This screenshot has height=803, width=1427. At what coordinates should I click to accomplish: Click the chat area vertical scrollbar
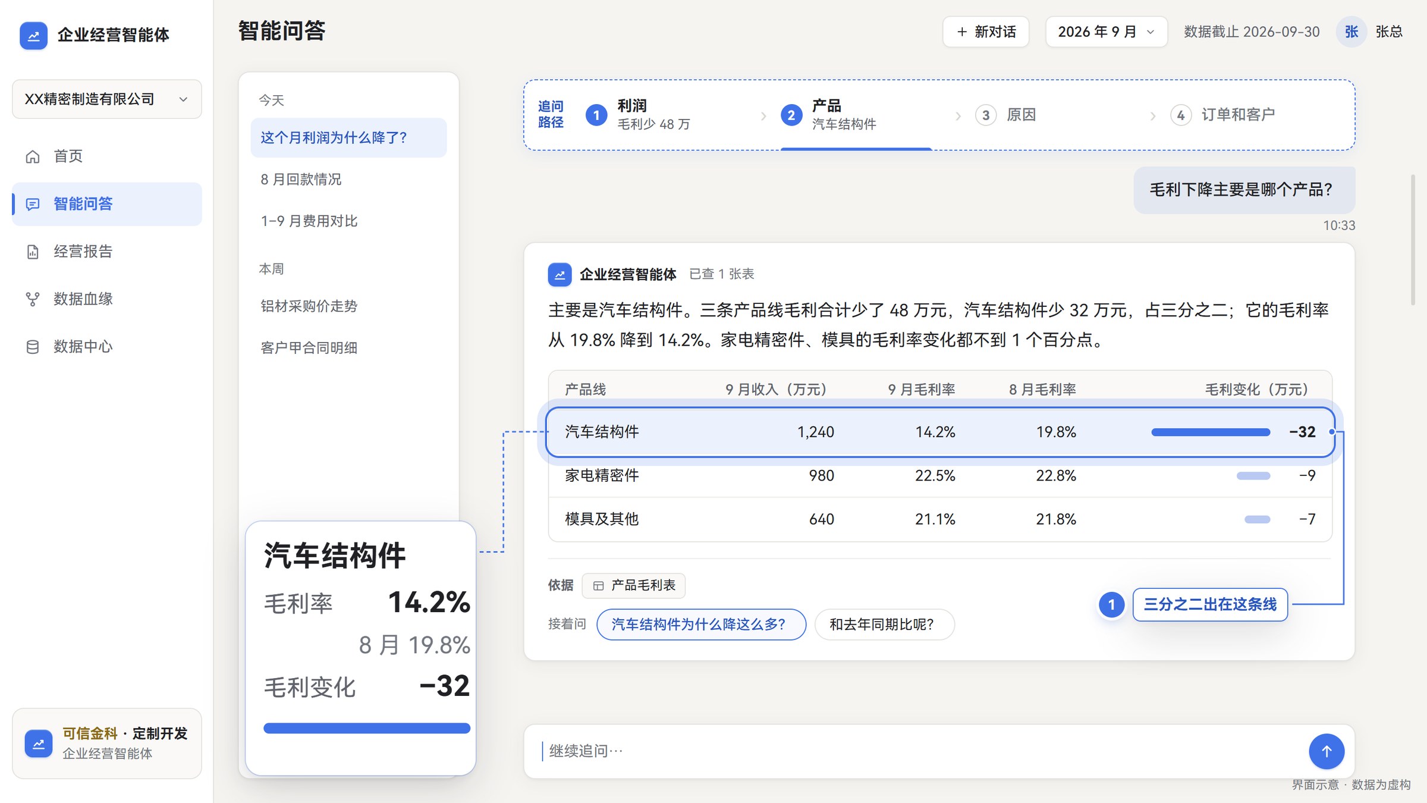coord(1413,240)
